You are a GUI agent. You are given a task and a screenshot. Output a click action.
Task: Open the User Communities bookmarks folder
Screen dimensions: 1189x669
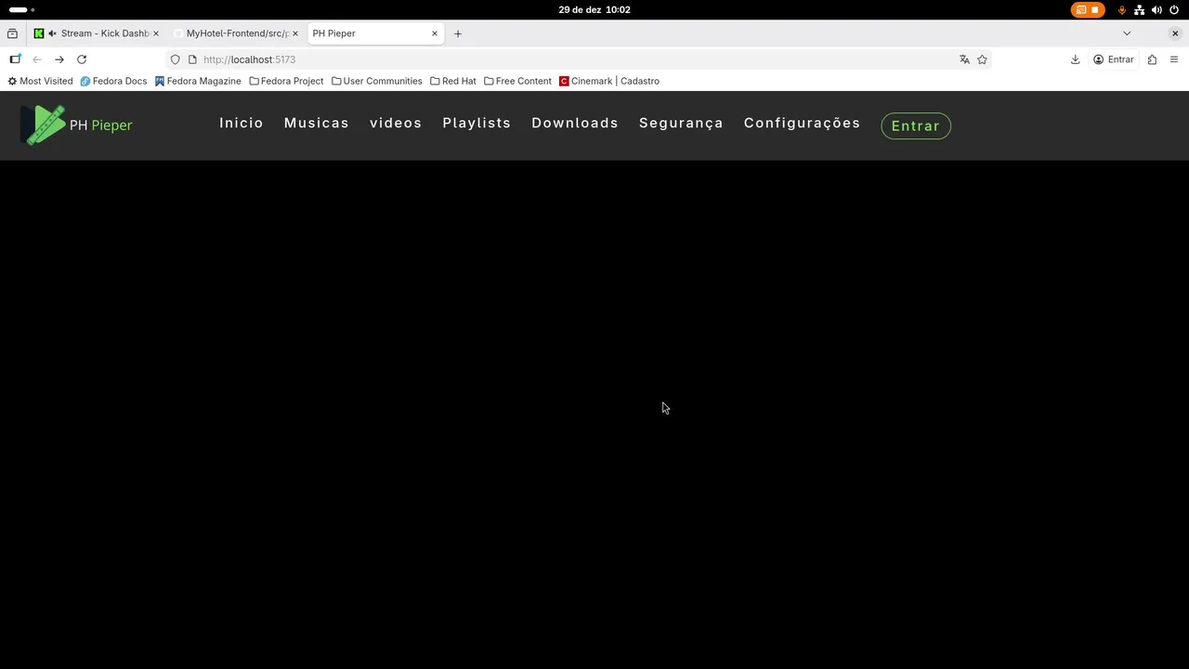377,81
